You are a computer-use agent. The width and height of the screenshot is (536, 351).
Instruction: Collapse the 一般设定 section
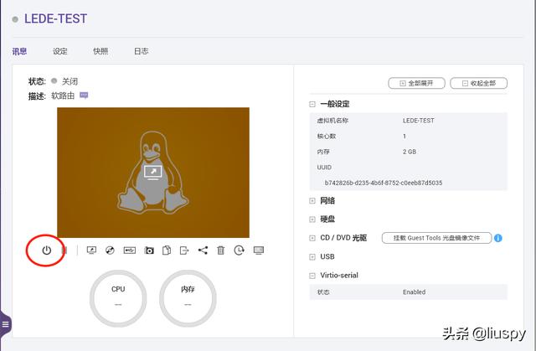[x=312, y=104]
